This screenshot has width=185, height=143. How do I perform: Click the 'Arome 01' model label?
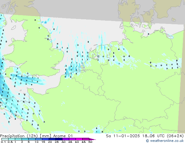(63, 136)
